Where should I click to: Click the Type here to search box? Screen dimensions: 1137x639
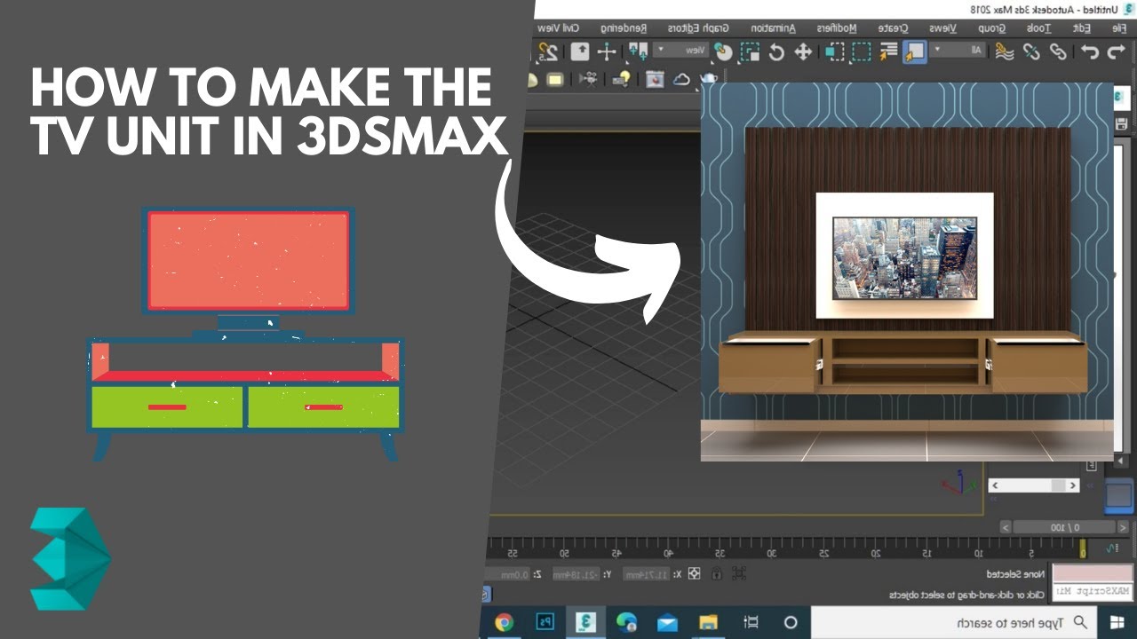click(953, 622)
